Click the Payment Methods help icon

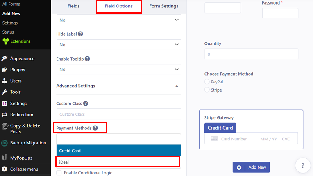(x=95, y=128)
